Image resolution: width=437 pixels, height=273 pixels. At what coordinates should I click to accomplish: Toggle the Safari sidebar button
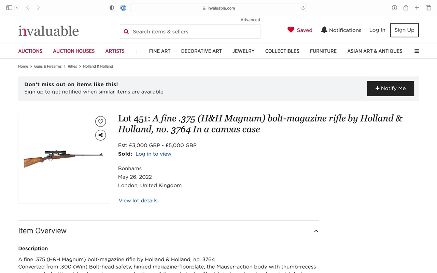(x=9, y=8)
